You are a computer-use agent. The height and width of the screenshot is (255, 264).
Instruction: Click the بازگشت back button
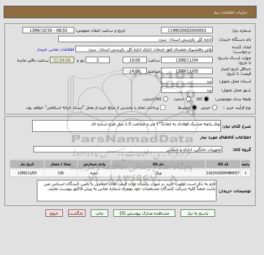[x=77, y=213]
